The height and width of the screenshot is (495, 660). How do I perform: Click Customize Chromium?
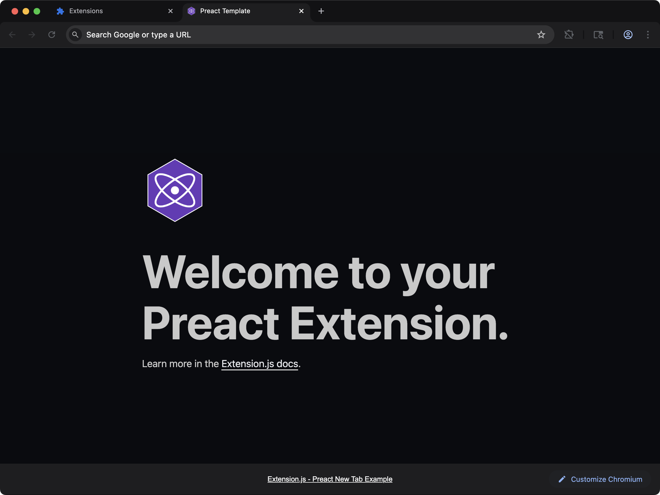[606, 479]
